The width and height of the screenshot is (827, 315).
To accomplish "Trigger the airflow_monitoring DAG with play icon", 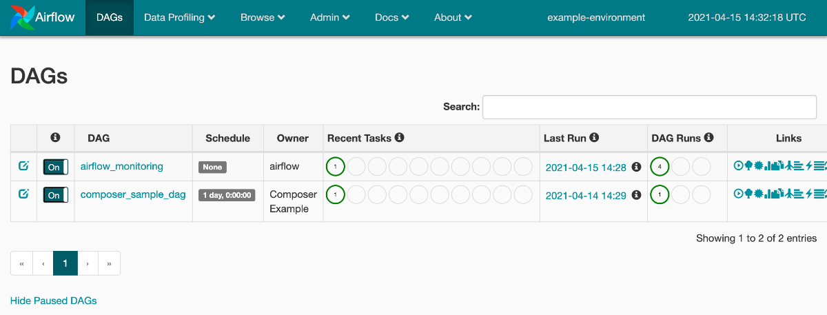I will click(x=738, y=165).
